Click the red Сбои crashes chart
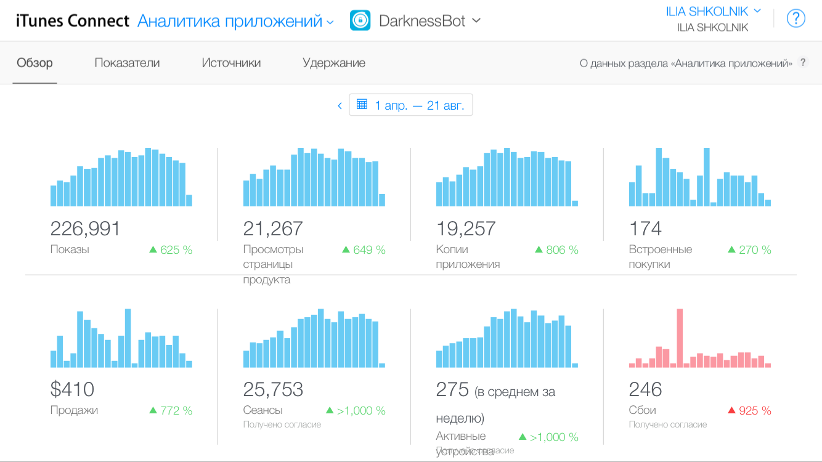The height and width of the screenshot is (462, 822). (x=699, y=338)
